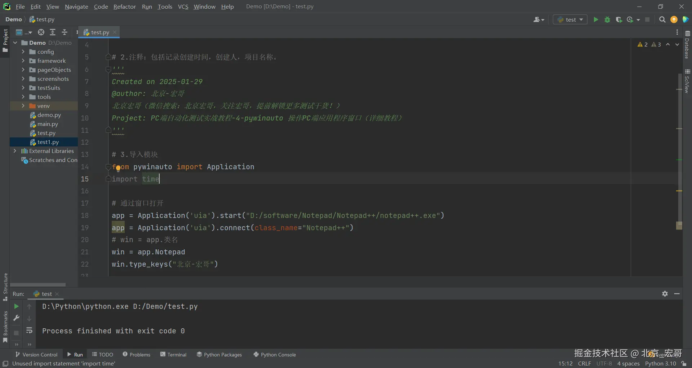Viewport: 692px width, 368px height.
Task: Click the up arrow in the Run panel
Action: (29, 306)
